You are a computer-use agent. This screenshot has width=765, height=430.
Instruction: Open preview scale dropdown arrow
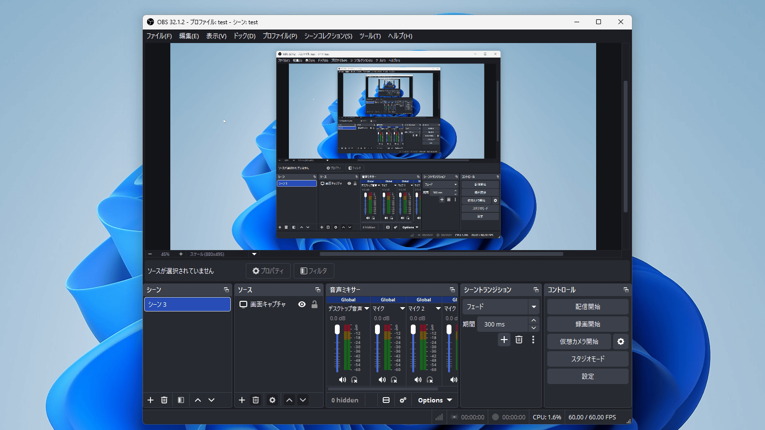(254, 254)
